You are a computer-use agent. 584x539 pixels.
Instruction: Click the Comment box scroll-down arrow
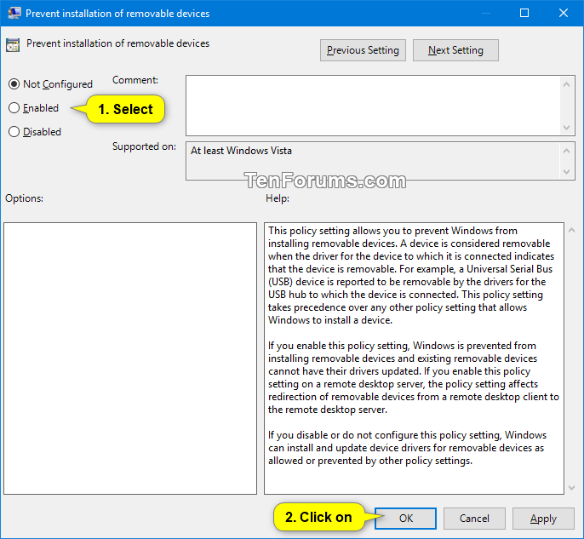click(566, 128)
